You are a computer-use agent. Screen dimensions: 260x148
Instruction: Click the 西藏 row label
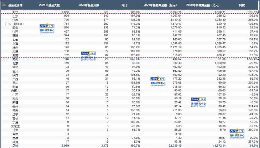(15, 138)
